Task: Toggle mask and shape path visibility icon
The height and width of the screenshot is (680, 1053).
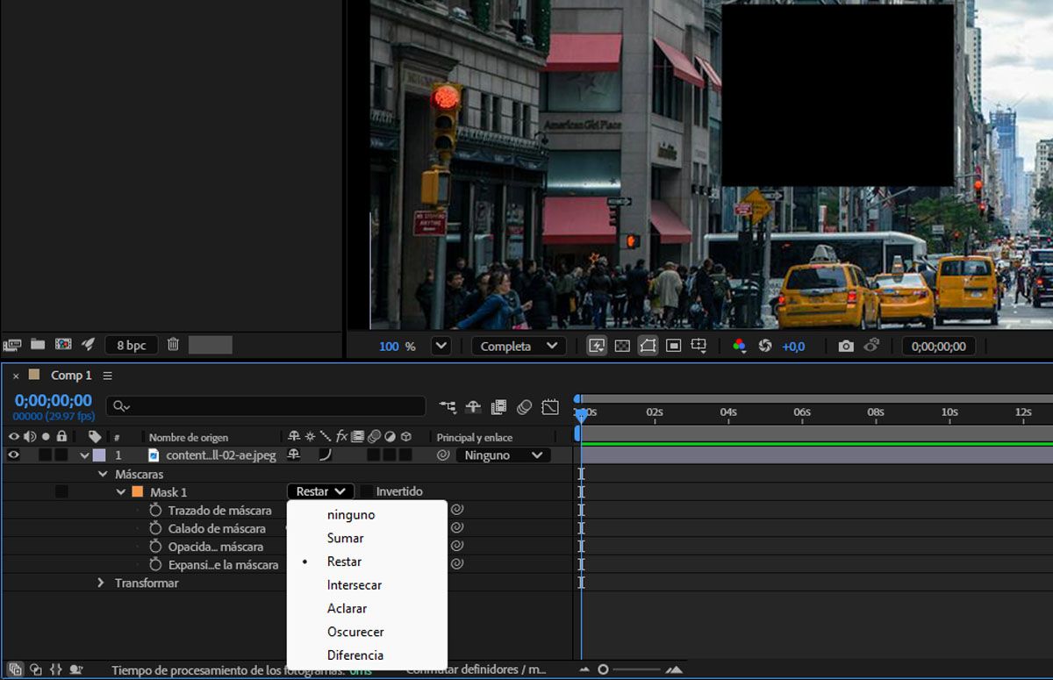Action: point(648,346)
